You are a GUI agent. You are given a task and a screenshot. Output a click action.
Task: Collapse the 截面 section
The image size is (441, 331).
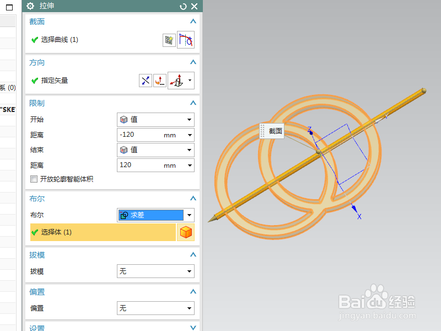[x=193, y=22]
